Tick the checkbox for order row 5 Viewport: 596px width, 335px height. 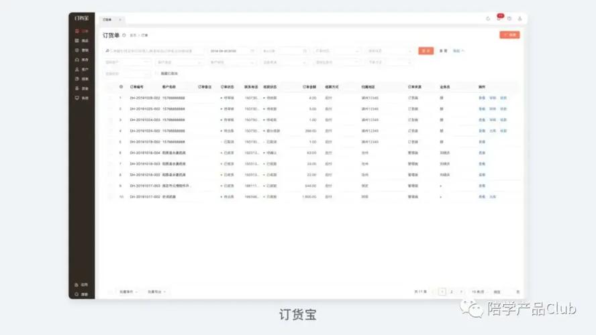tap(111, 142)
